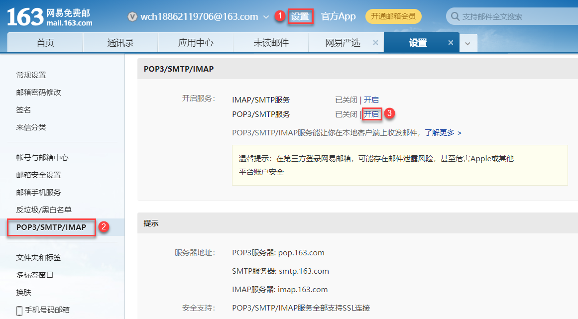Expand the account dropdown arrow next to email address
The image size is (578, 319).
266,17
